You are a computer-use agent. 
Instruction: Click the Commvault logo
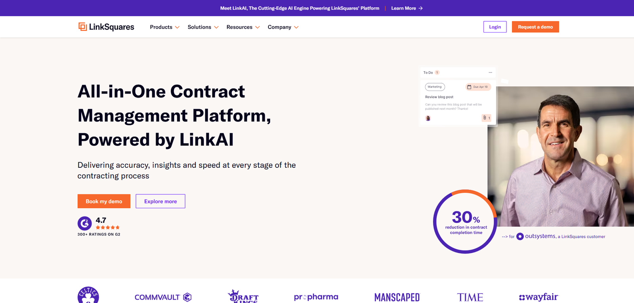tap(163, 297)
